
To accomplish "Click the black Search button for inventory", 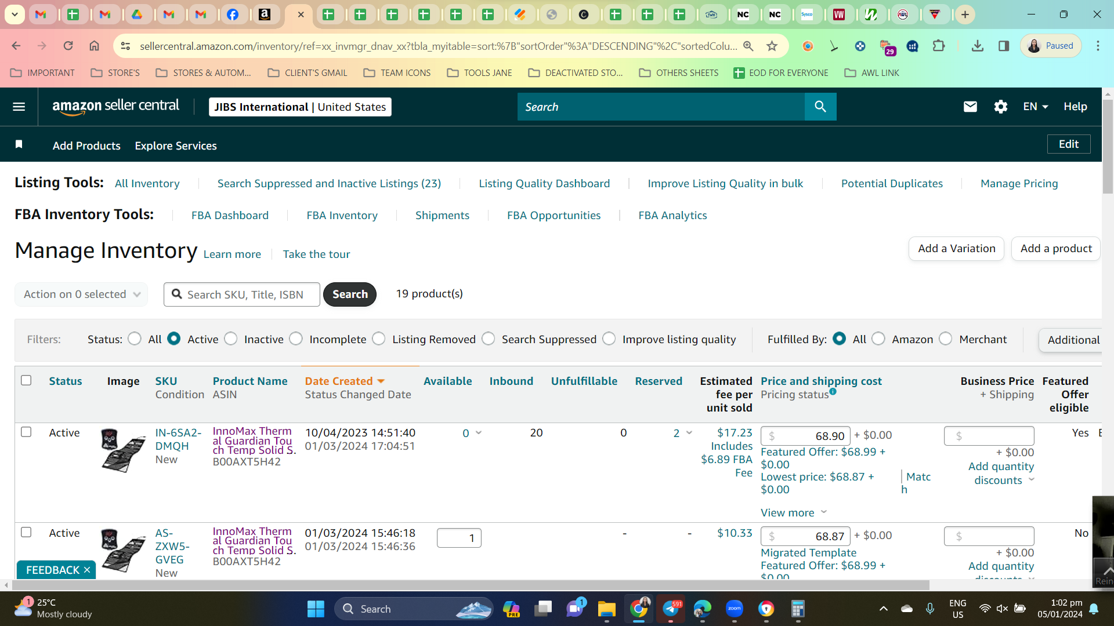I will 350,294.
